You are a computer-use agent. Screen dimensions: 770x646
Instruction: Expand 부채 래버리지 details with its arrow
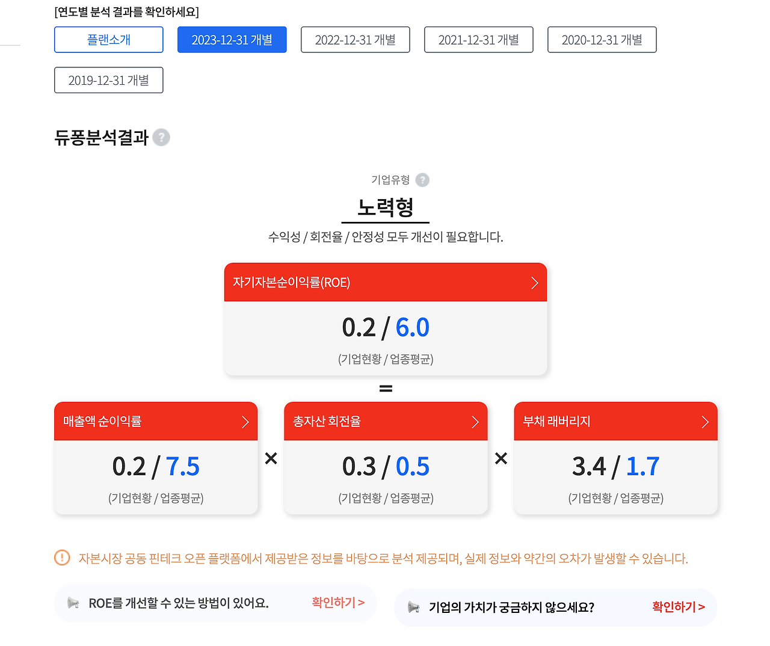(704, 422)
